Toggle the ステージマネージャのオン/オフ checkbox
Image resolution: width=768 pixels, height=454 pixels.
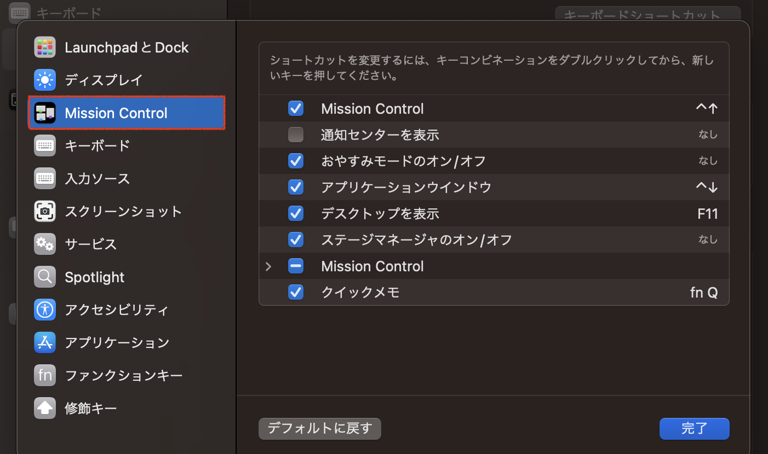click(x=296, y=240)
